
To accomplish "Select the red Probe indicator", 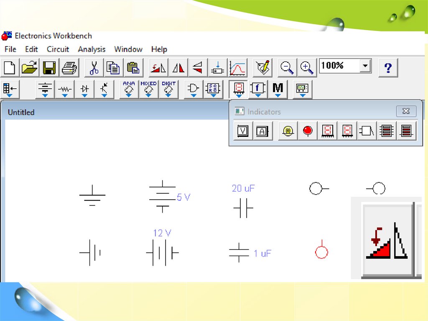I will (x=308, y=131).
